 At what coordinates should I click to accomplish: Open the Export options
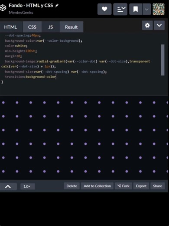pos(141,186)
